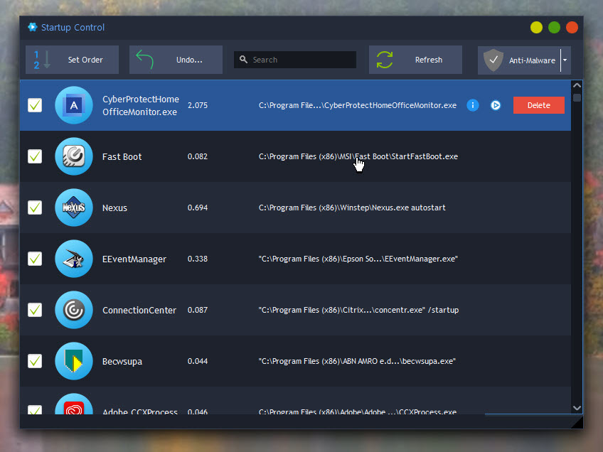
Task: Click the magnifier icon in search box
Action: point(243,59)
